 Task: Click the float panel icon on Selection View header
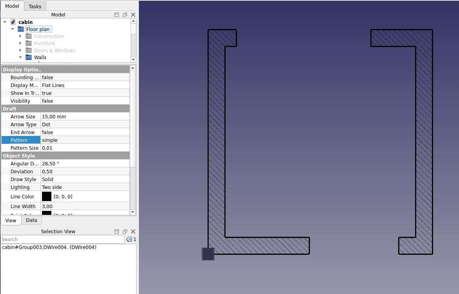click(125, 231)
